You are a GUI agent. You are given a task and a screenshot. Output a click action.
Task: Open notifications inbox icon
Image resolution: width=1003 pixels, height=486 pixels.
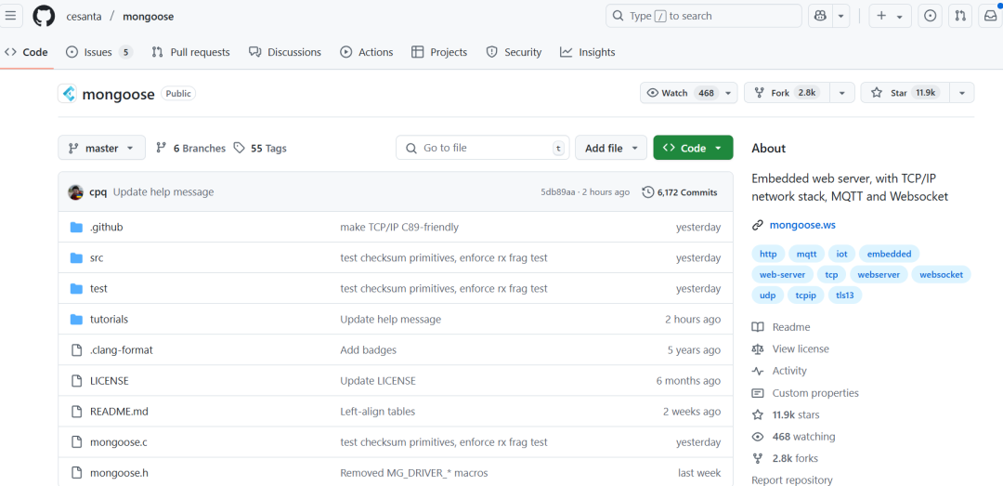(x=990, y=16)
